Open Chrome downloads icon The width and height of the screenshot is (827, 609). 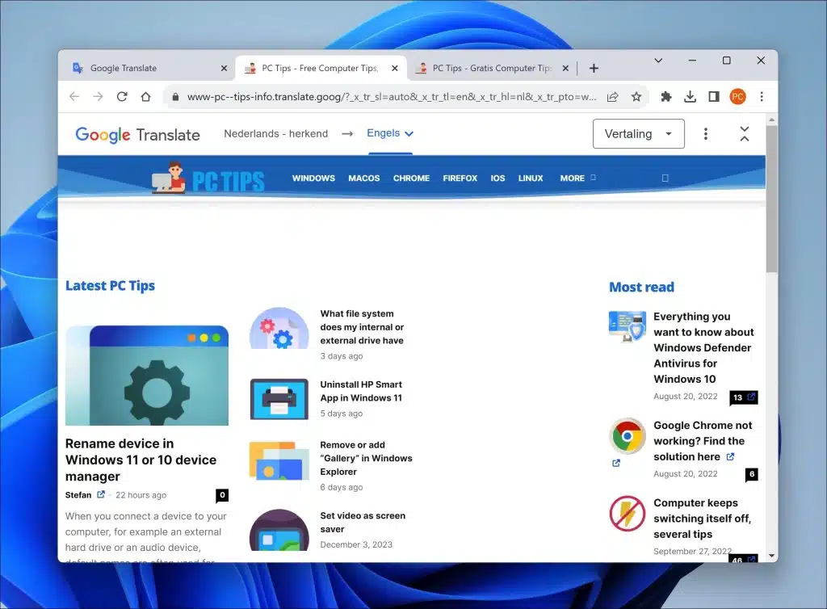click(x=690, y=97)
